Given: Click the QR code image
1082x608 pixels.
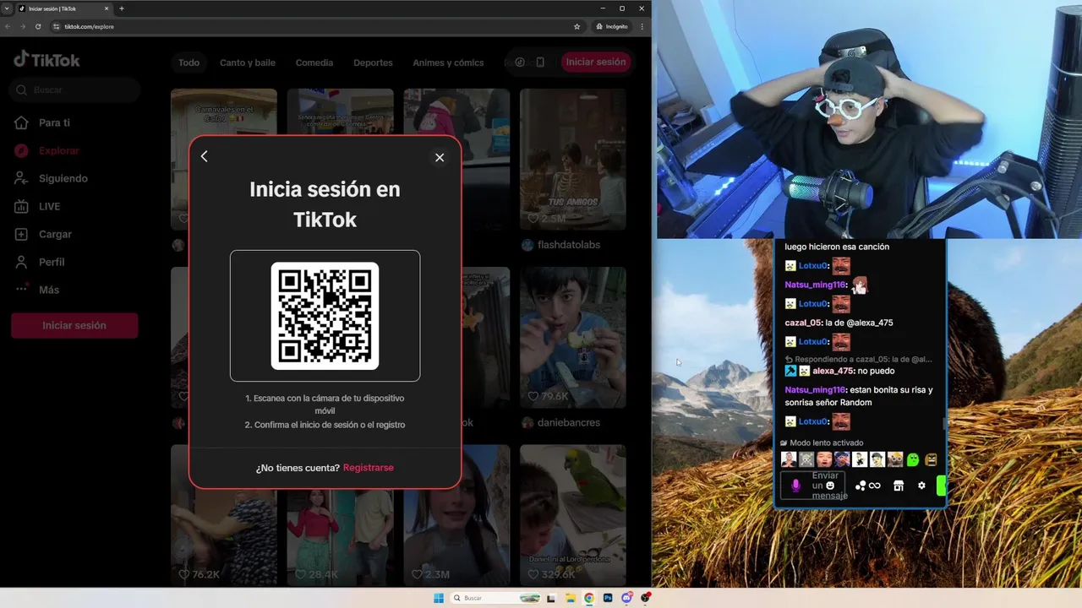Looking at the screenshot, I should tap(325, 316).
